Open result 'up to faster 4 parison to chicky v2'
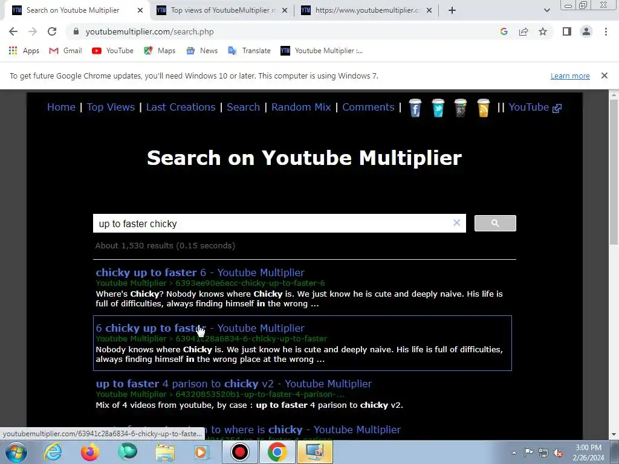Image resolution: width=619 pixels, height=464 pixels. [x=234, y=384]
